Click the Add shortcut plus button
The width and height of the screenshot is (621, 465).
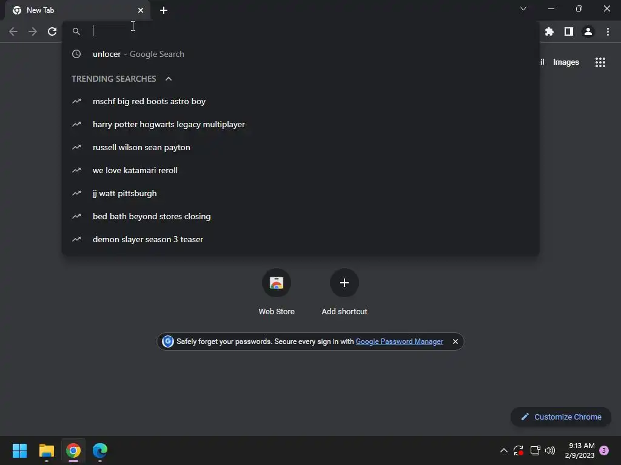tap(344, 283)
